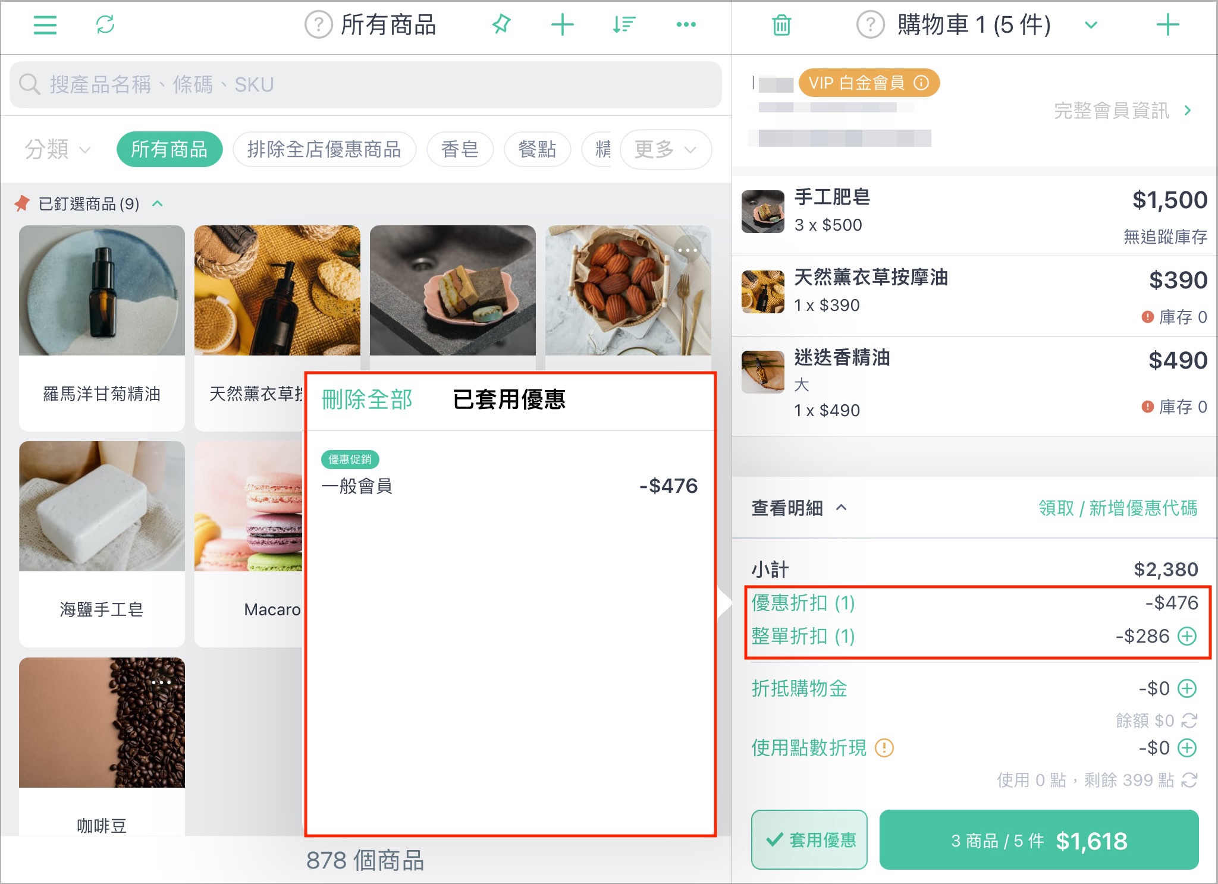The height and width of the screenshot is (884, 1218).
Task: Click 刪除全部 in applied discounts popup
Action: pyautogui.click(x=367, y=399)
